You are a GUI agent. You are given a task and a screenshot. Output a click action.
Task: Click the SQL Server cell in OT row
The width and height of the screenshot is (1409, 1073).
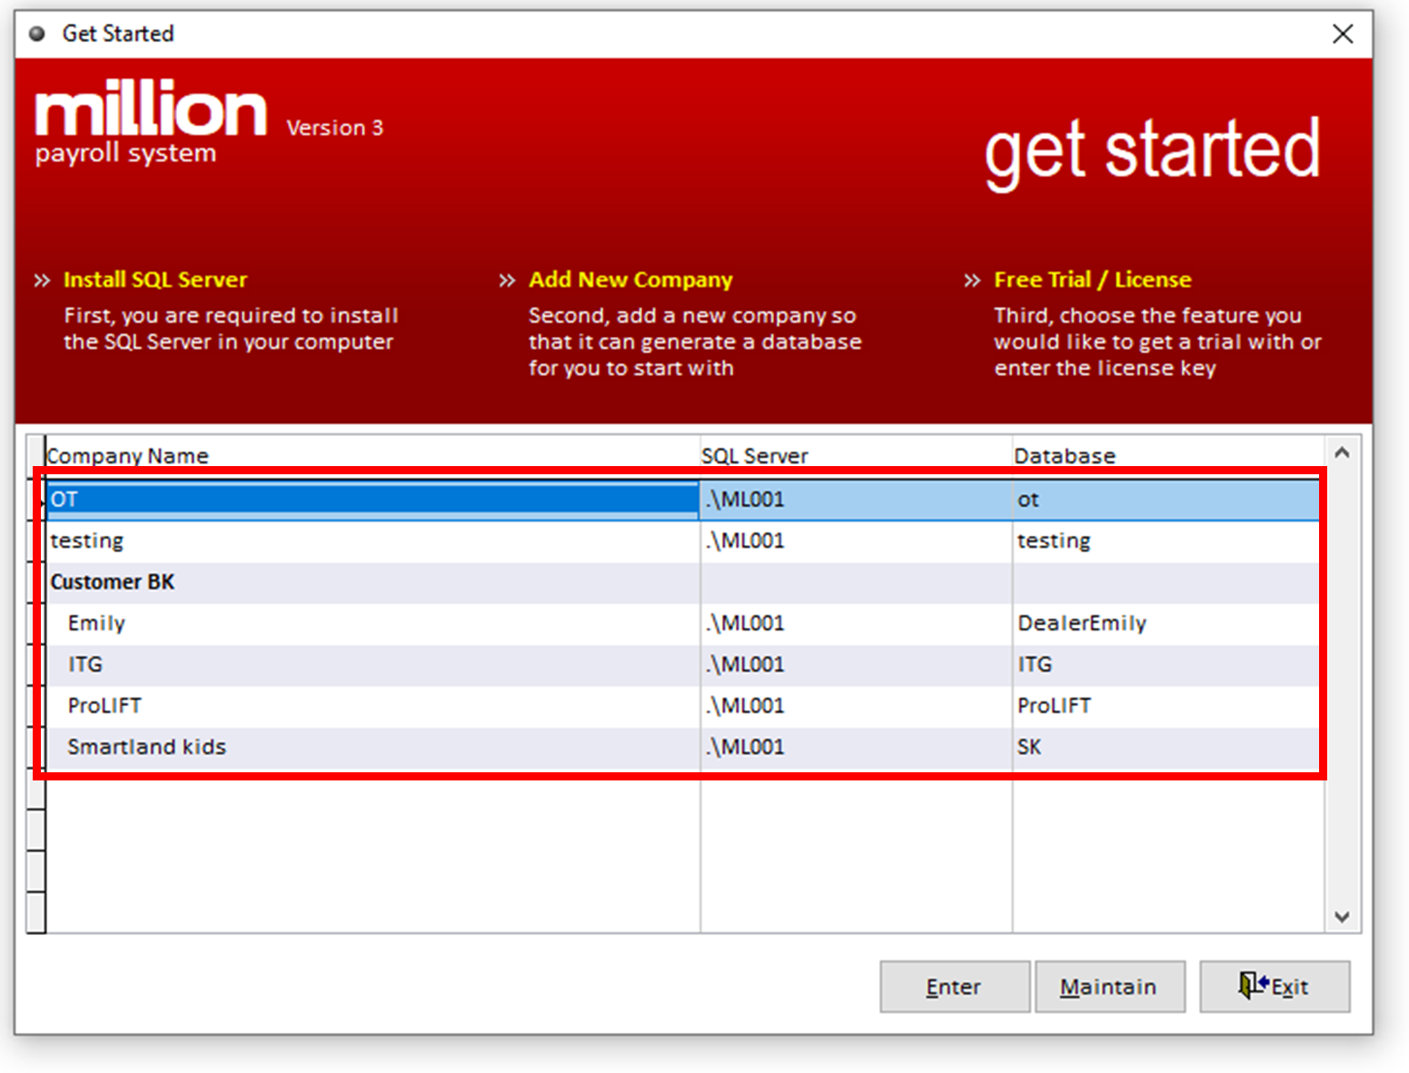tap(856, 500)
